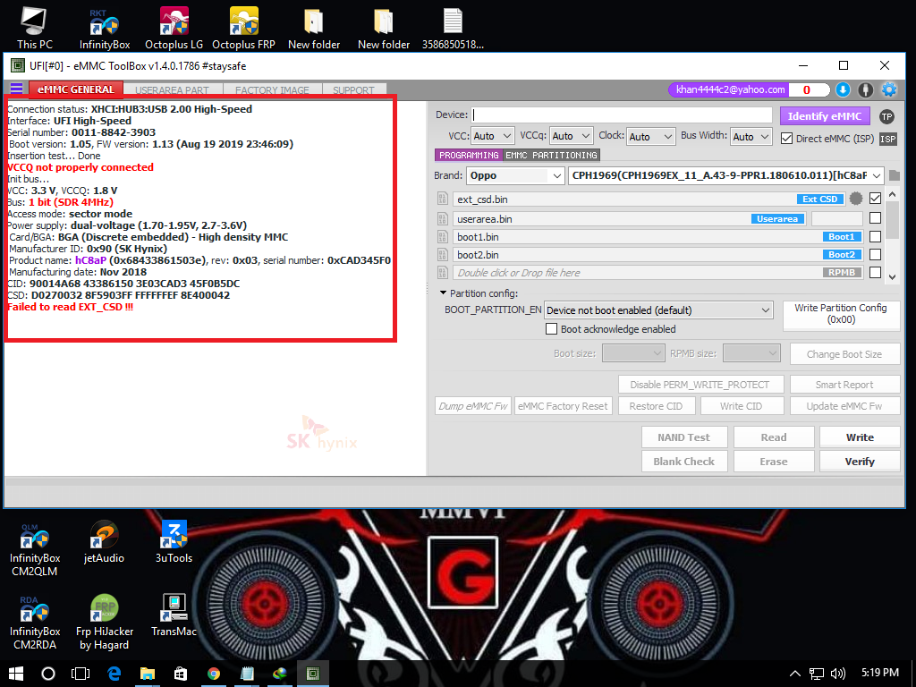Open the CPH1969 firmware model dropdown

(726, 175)
